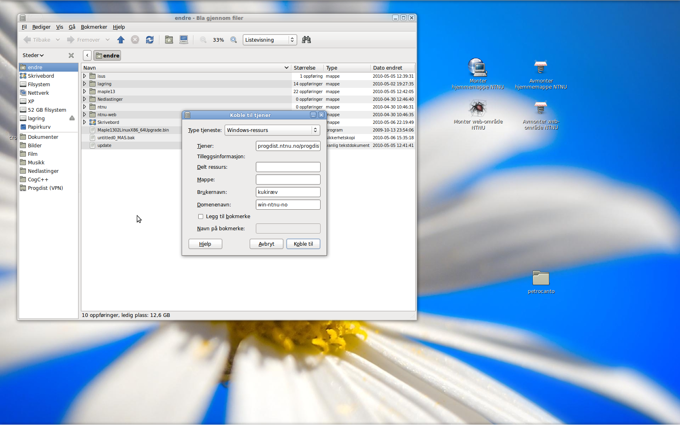Reload the current folder view

tap(150, 40)
